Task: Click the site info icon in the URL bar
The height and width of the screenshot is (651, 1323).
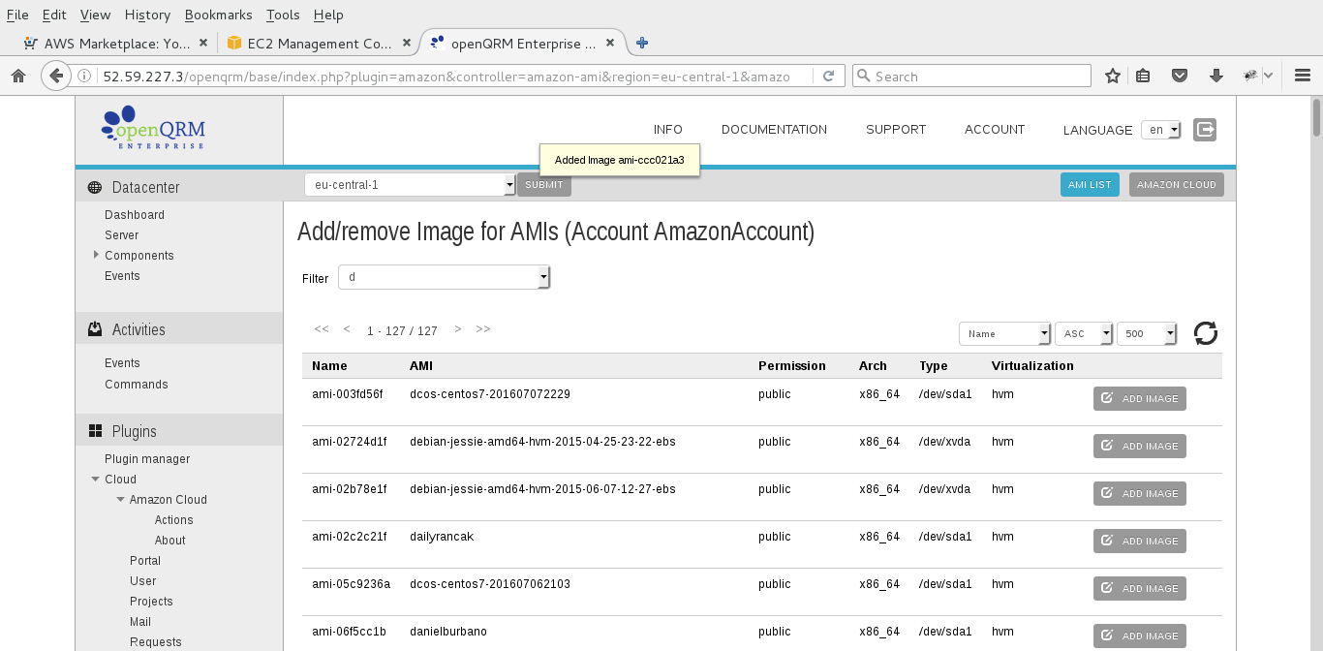Action: click(x=84, y=76)
